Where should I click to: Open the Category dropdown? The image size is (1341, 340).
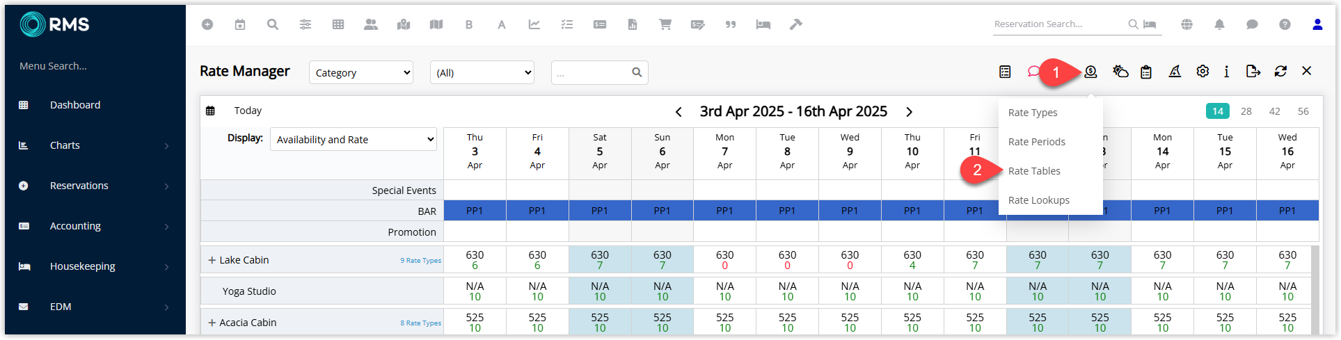(x=361, y=72)
